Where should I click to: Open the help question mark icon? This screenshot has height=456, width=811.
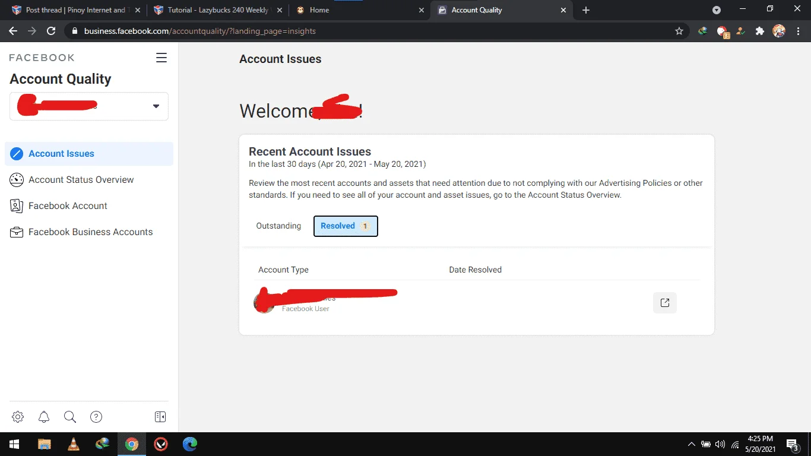(x=96, y=417)
